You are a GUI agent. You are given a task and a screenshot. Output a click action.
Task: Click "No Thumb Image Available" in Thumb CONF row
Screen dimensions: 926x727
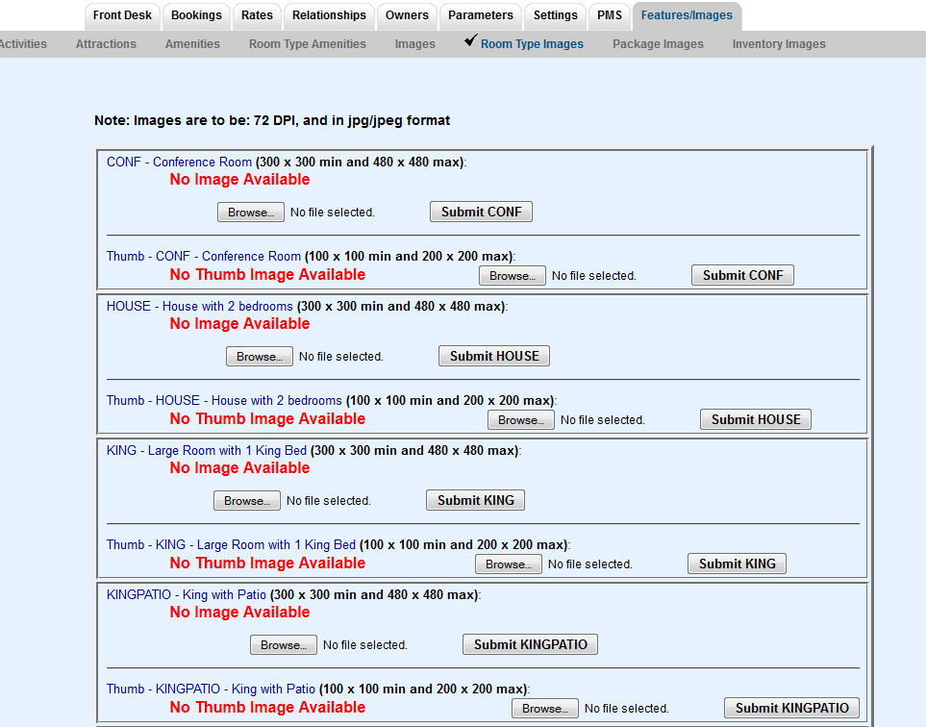(x=267, y=275)
